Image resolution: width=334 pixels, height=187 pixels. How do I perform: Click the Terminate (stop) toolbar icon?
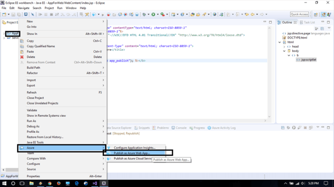(51, 14)
